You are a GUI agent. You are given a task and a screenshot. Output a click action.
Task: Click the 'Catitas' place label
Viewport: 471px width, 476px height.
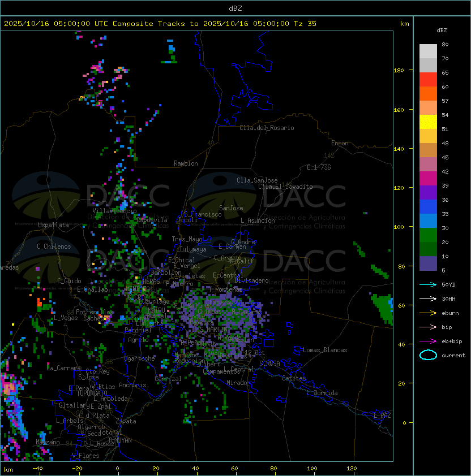pyautogui.click(x=294, y=378)
